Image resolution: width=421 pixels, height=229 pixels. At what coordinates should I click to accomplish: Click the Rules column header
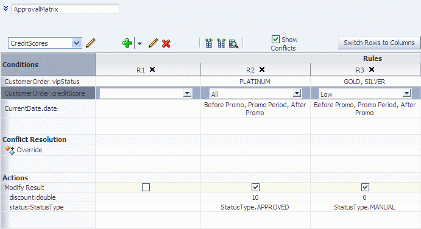(372, 58)
